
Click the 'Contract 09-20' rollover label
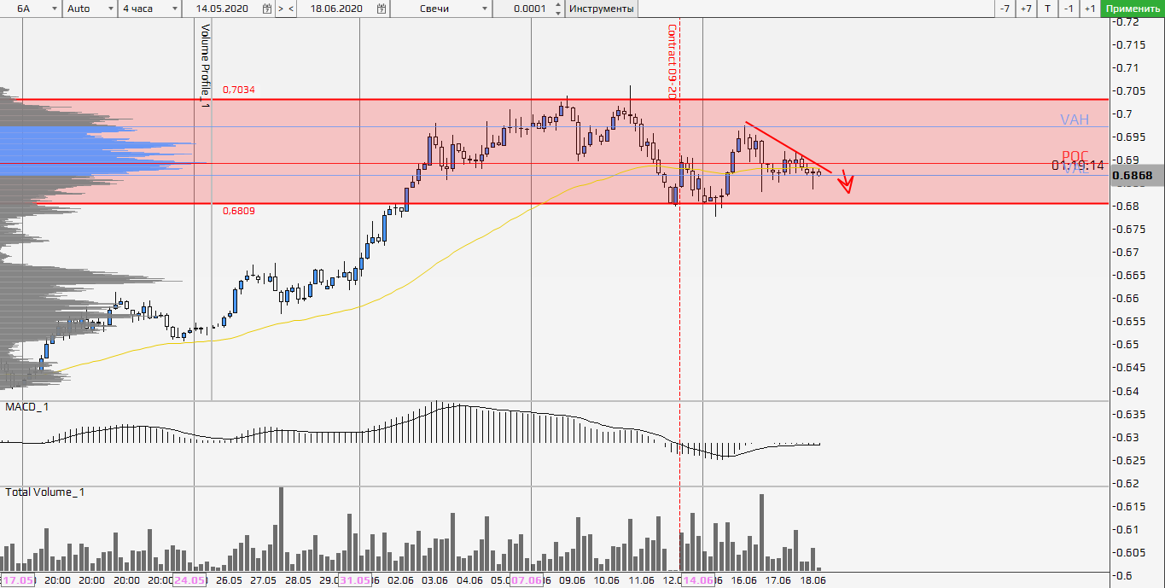click(x=672, y=61)
